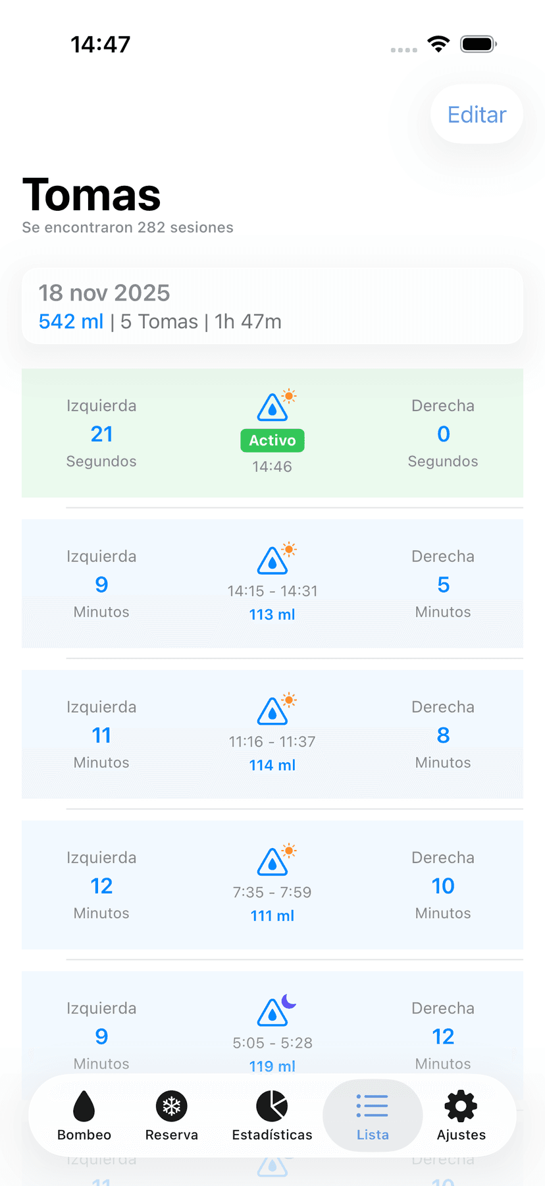Click the active session's feeding icon

click(273, 407)
